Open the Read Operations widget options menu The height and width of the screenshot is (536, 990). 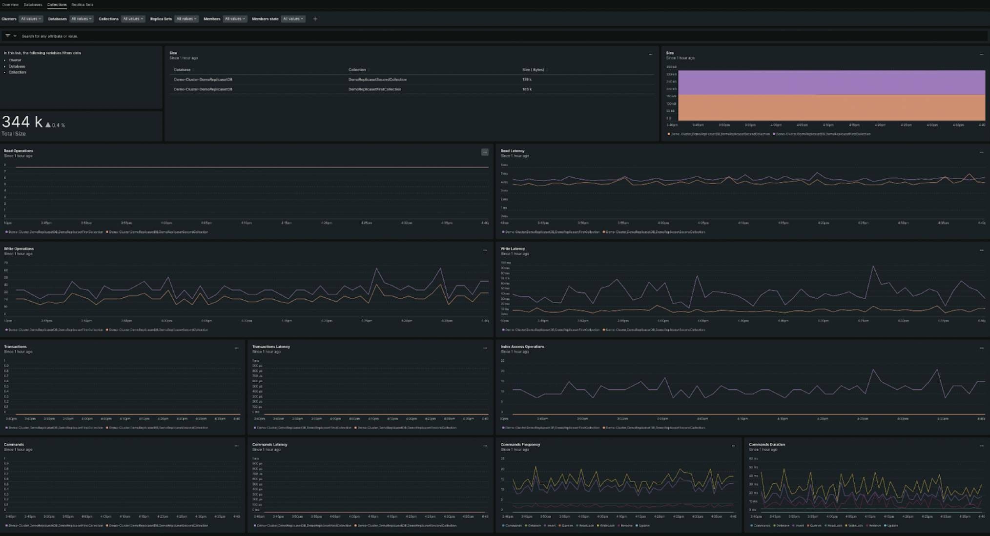tap(484, 152)
